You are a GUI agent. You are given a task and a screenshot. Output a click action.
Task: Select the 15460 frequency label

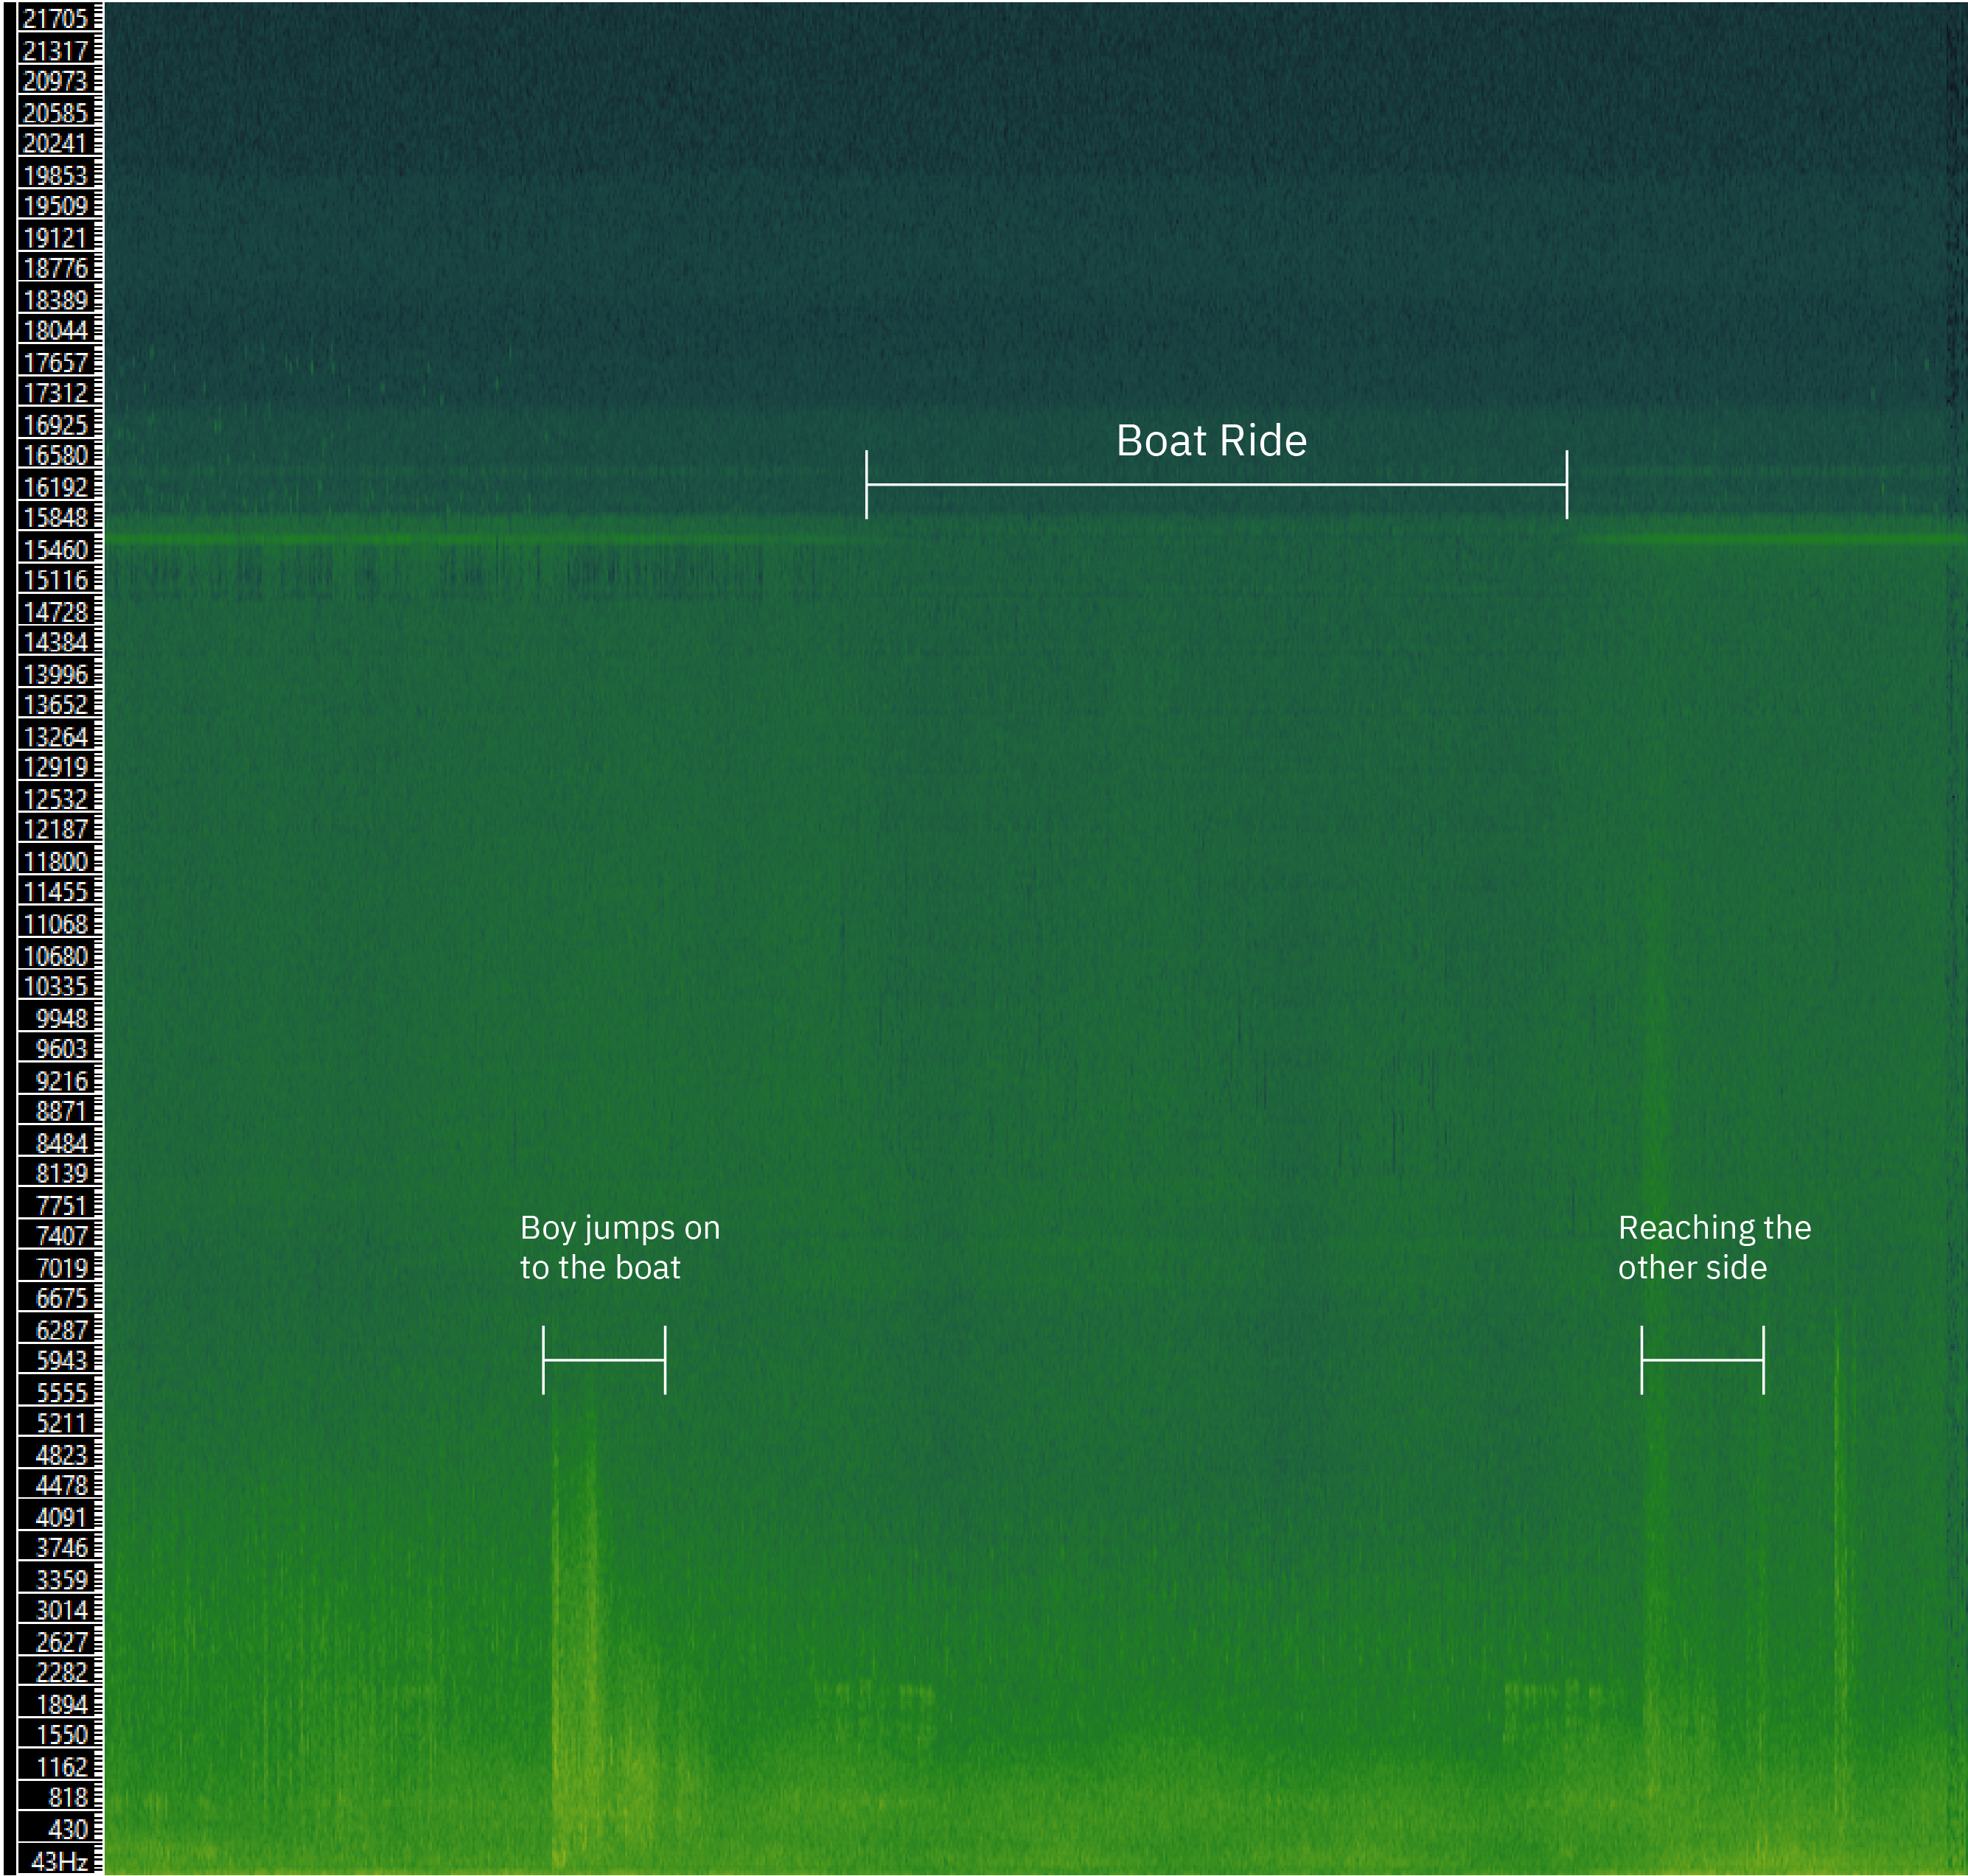pos(56,549)
